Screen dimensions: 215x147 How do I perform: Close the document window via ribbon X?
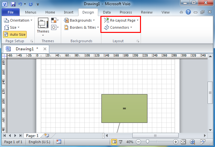(210, 12)
